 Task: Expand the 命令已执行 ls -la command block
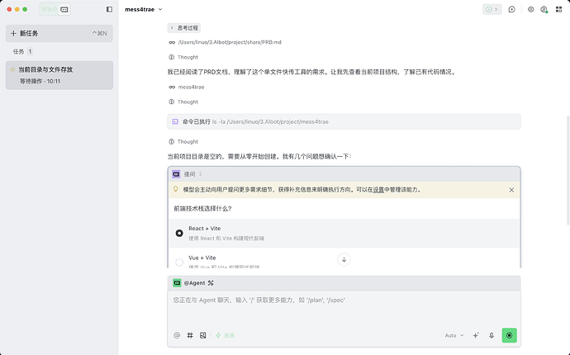click(x=344, y=121)
